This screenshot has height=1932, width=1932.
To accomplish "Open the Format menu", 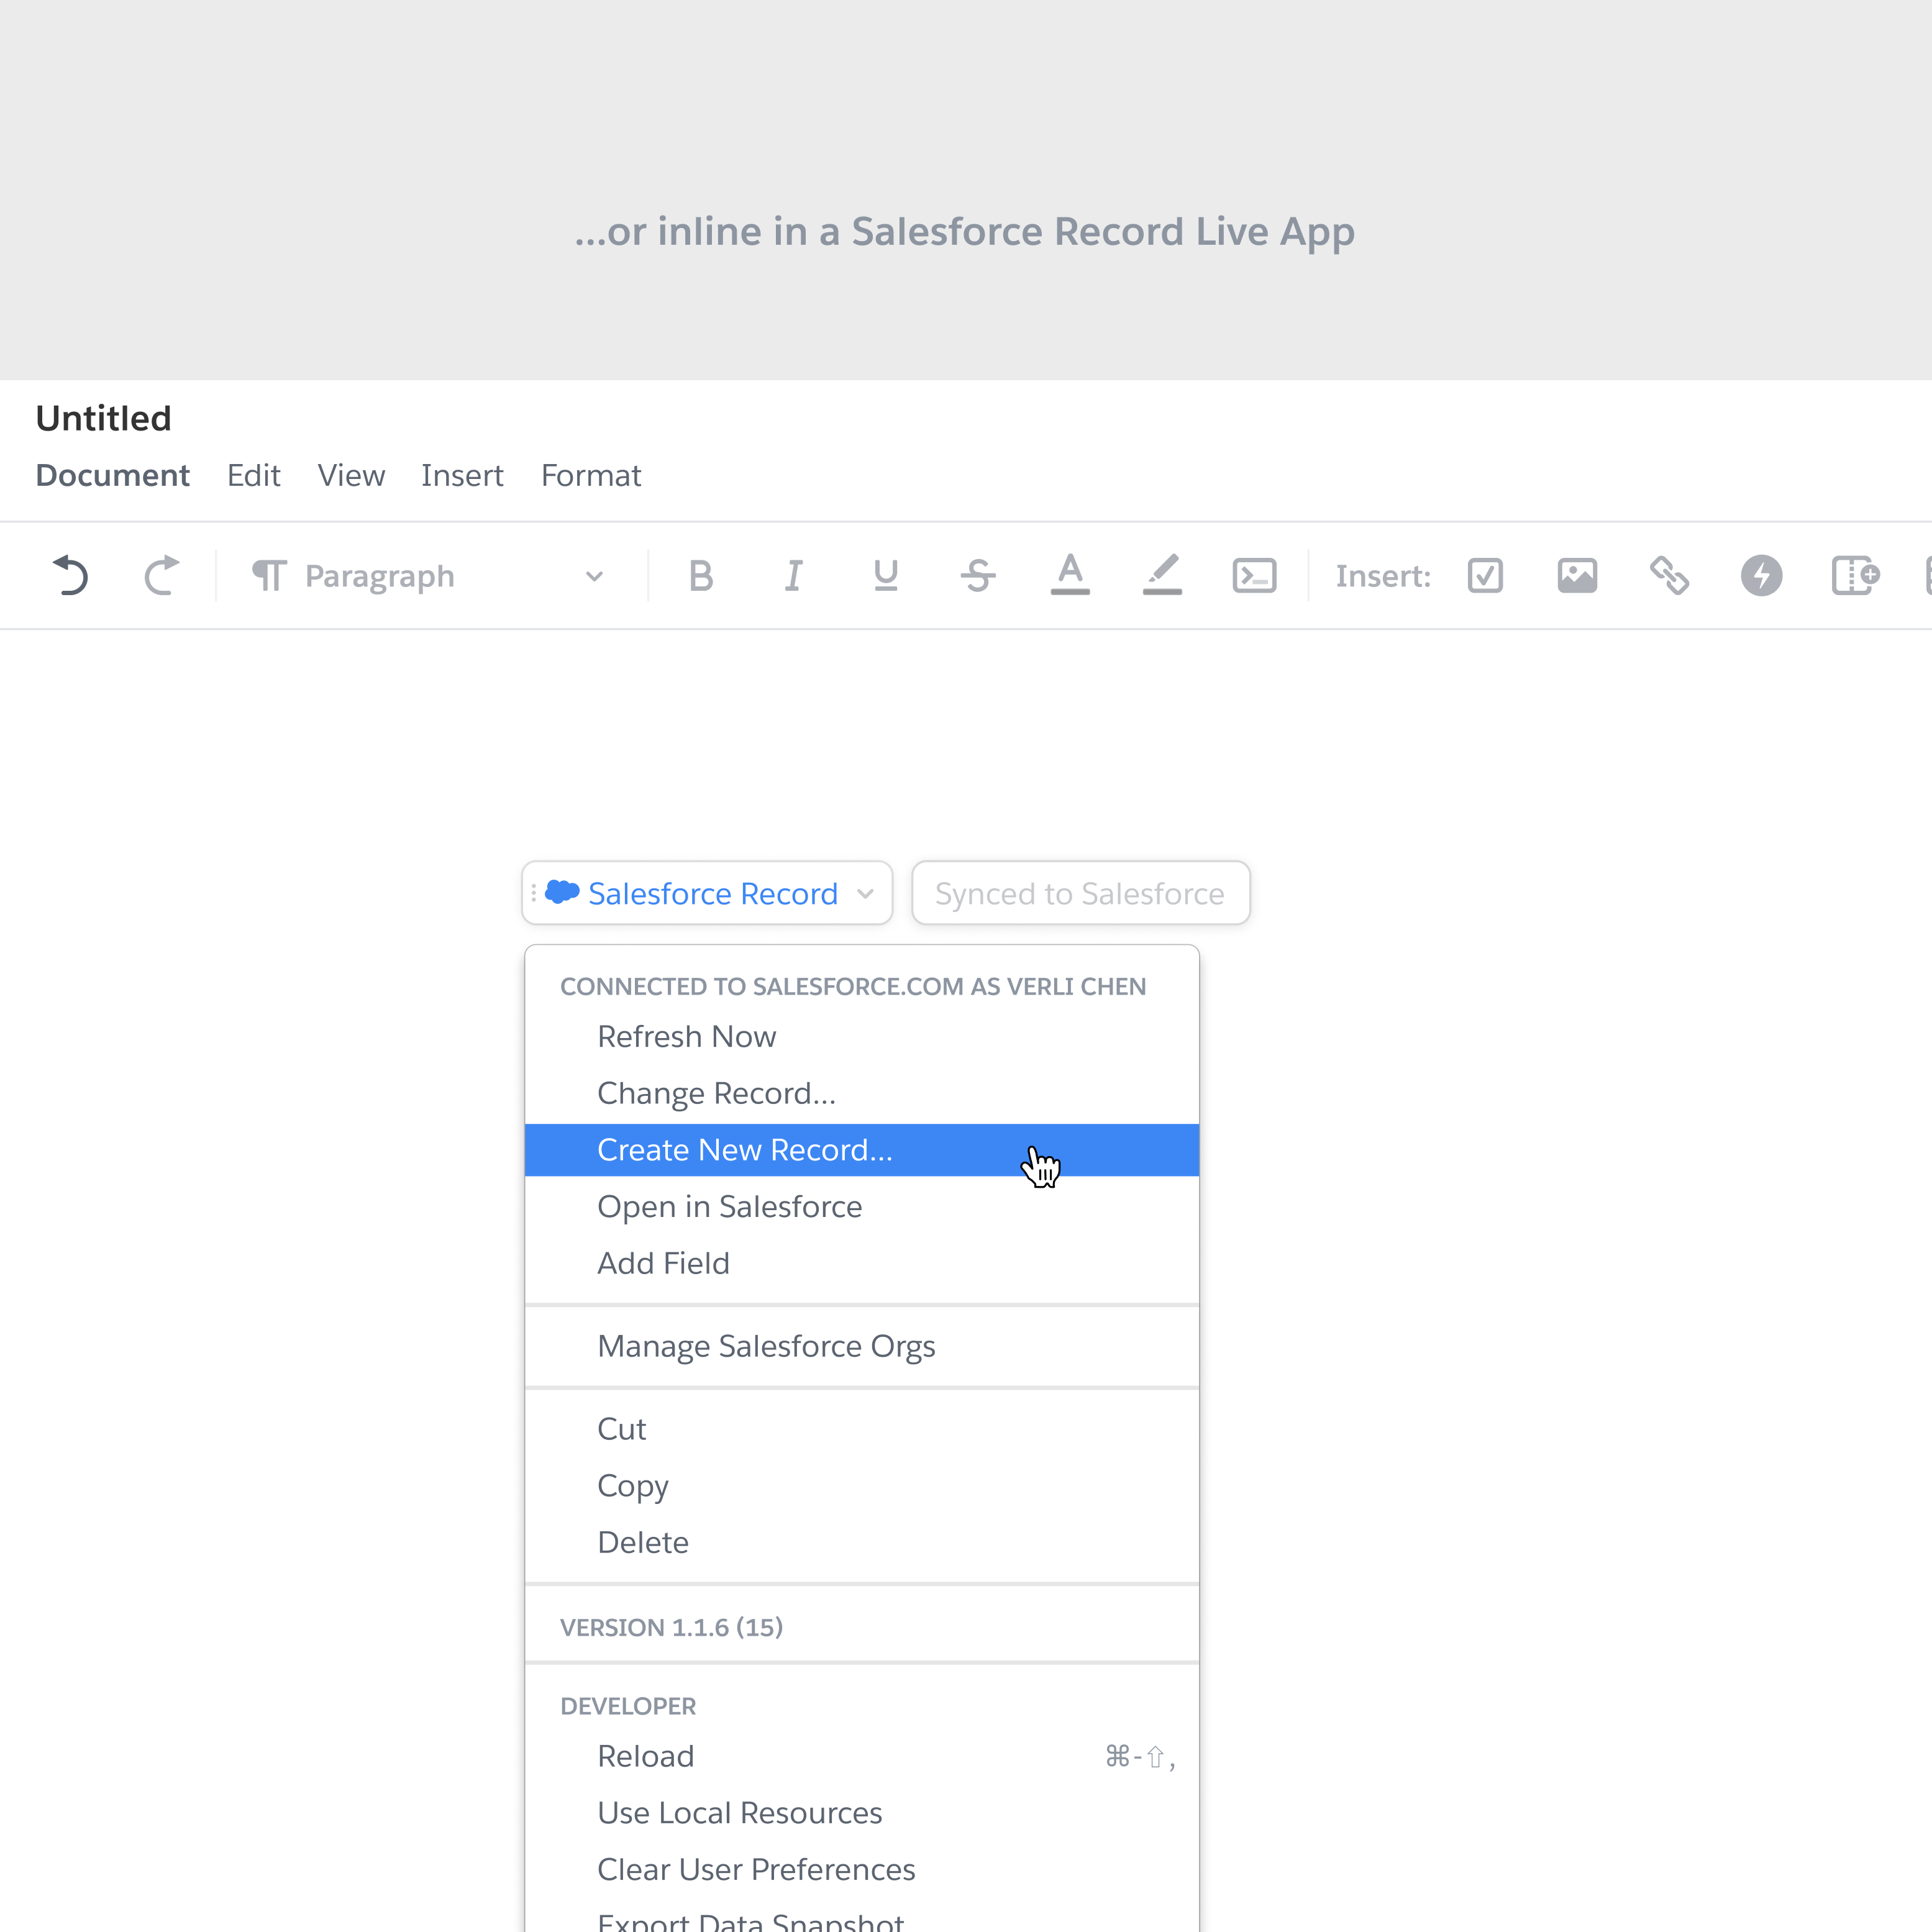I will (591, 475).
